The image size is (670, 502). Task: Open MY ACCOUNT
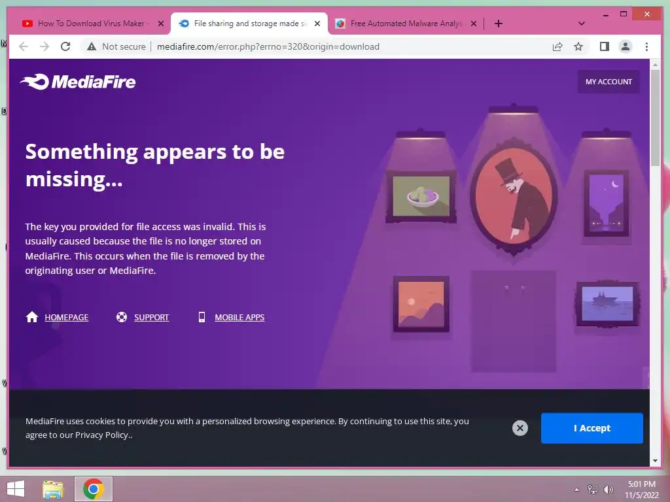(x=608, y=82)
